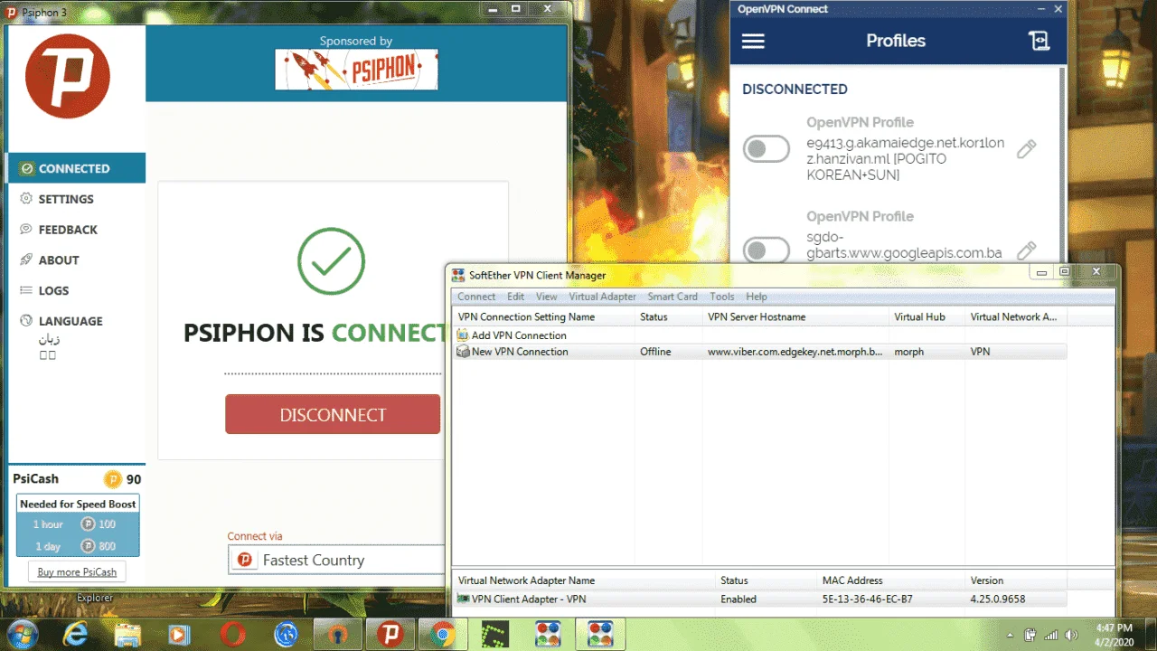1157x651 pixels.
Task: Click the www.viber.com.edgekey.net.morph hostname cell
Action: 795,352
